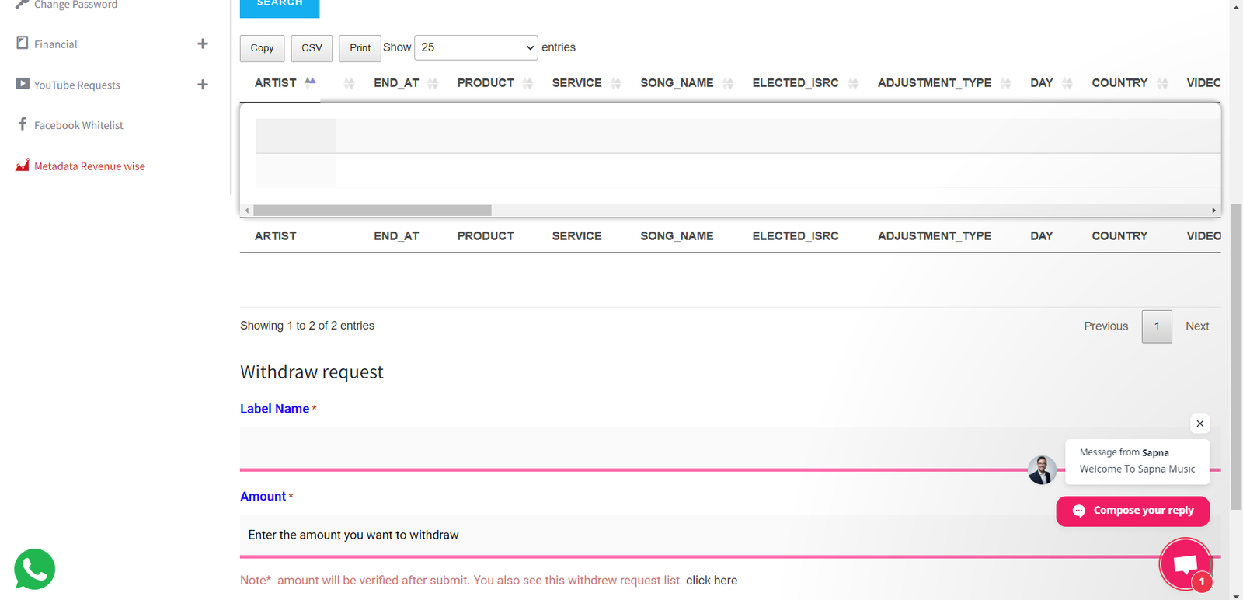
Task: Click the Metadata Revenue wise chart icon
Action: 23,166
